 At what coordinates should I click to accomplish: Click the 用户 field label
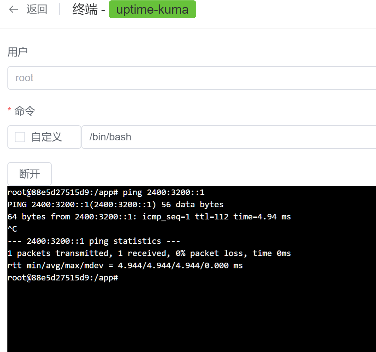17,52
